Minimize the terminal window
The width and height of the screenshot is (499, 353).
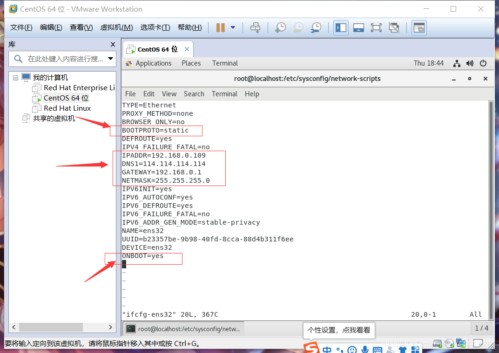pos(454,79)
